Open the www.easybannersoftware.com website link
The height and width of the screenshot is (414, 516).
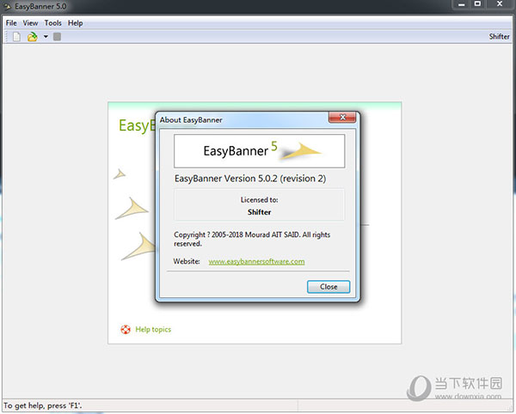click(256, 261)
